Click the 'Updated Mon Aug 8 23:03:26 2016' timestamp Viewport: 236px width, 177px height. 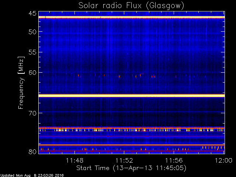pyautogui.click(x=32, y=176)
